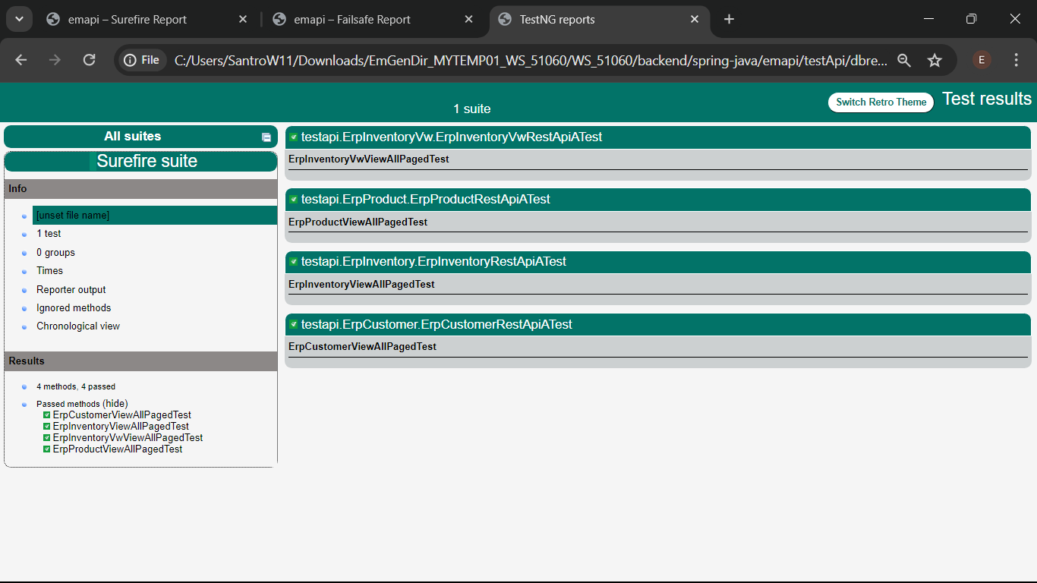The image size is (1037, 583).
Task: Click Switch Retro Theme button
Action: [x=881, y=102]
